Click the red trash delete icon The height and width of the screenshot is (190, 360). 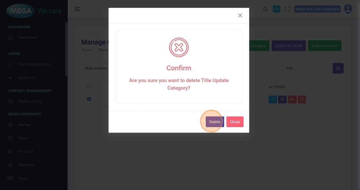pos(302,99)
